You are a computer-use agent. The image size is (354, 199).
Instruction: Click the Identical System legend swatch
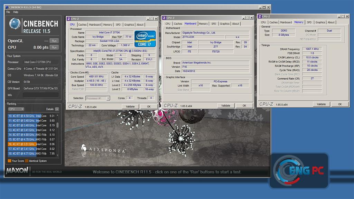tap(27, 161)
